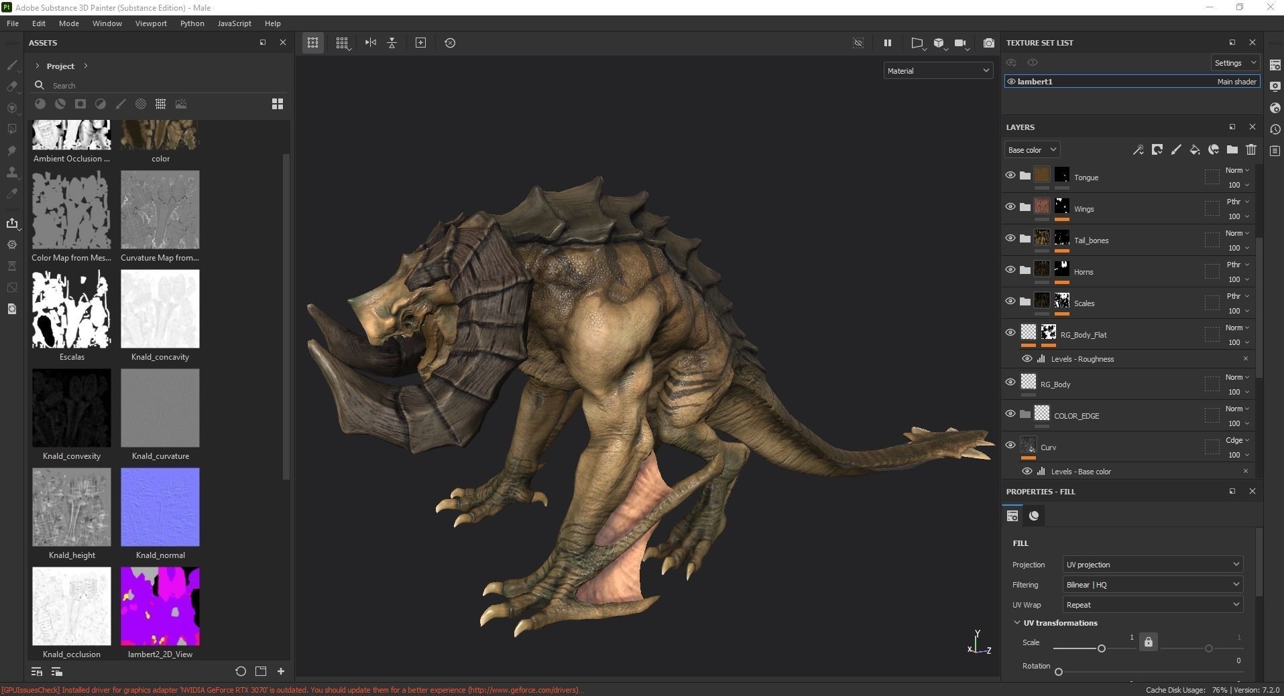Select the Projection tool in left toolbar
The image size is (1284, 696).
pyautogui.click(x=12, y=108)
